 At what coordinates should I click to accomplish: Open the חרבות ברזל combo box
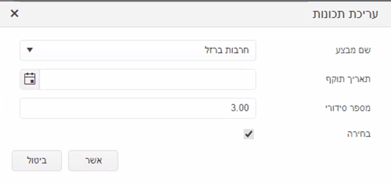(x=138, y=50)
